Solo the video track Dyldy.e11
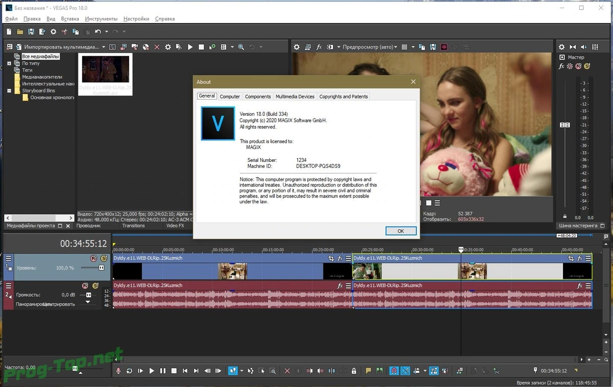 (x=104, y=258)
